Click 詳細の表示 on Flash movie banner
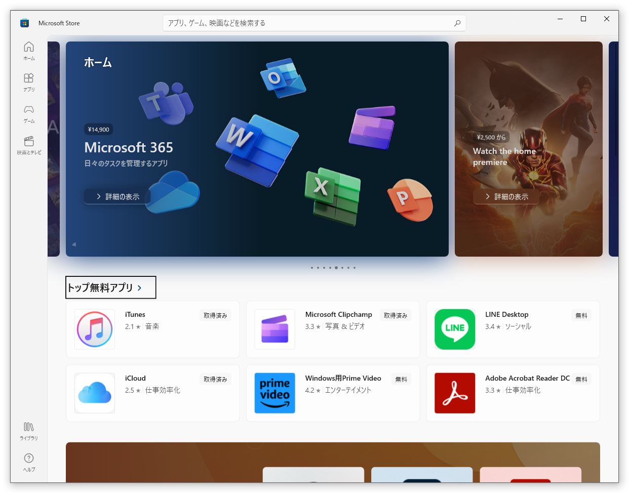 (x=506, y=196)
